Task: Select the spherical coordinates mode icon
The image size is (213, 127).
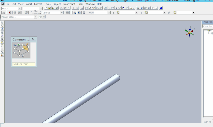Action: 79,13
